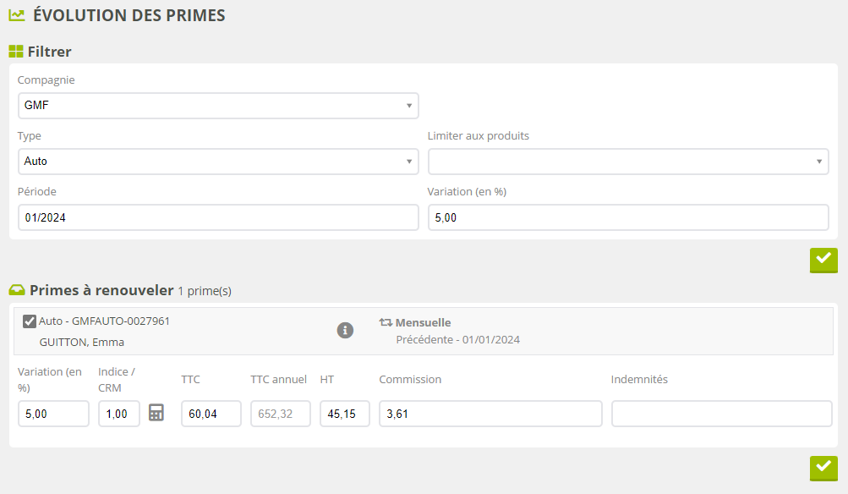Screen dimensions: 848x494
Task: Expand the Type dropdown set to Auto
Action: [218, 161]
